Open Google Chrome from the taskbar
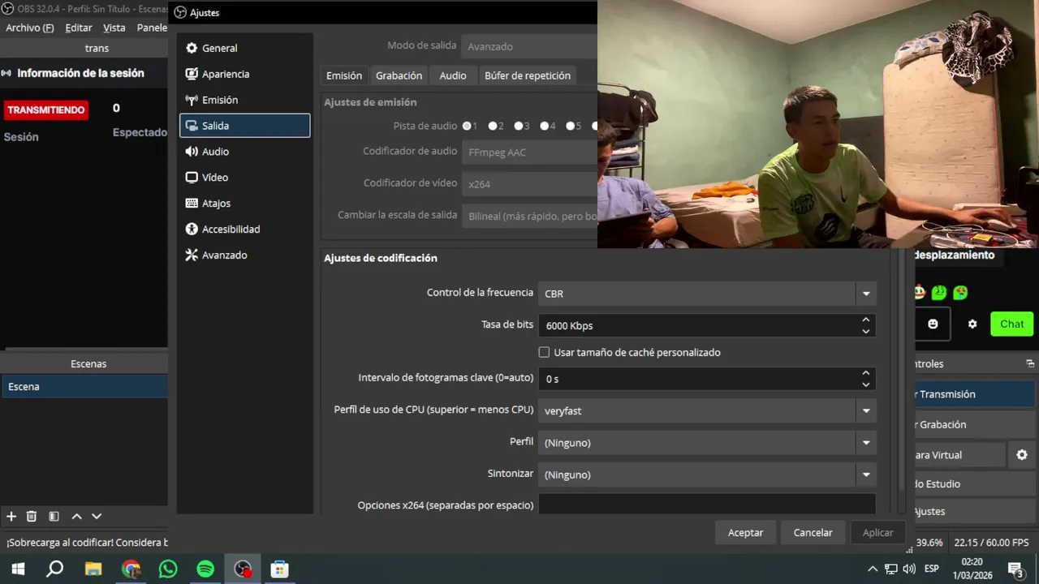1039x584 pixels. [131, 569]
